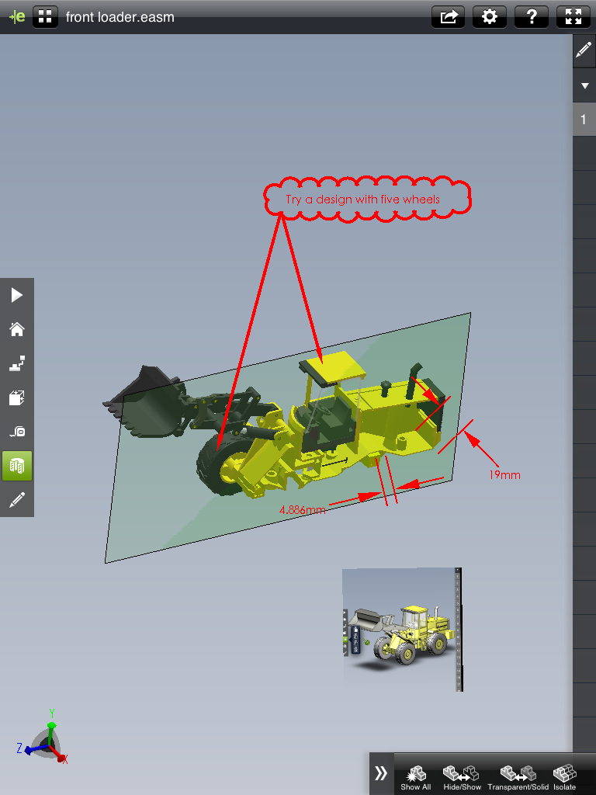Click Isolate component tool
Screen dimensions: 596x795
point(565,778)
